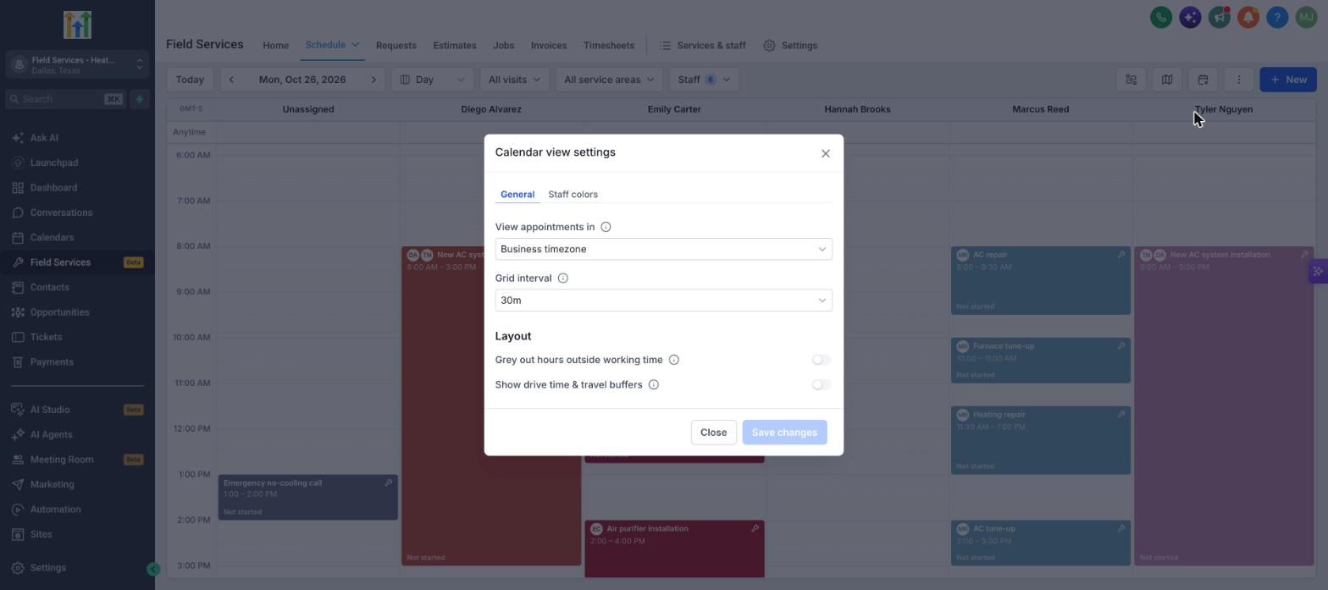Open the Emergency no-cooling call appointment
This screenshot has height=590, width=1328.
point(308,498)
